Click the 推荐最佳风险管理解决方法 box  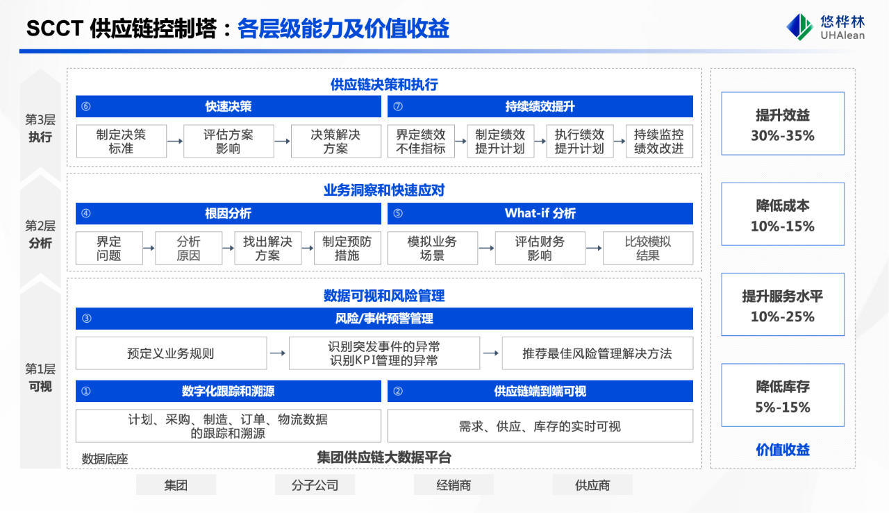[x=597, y=353]
